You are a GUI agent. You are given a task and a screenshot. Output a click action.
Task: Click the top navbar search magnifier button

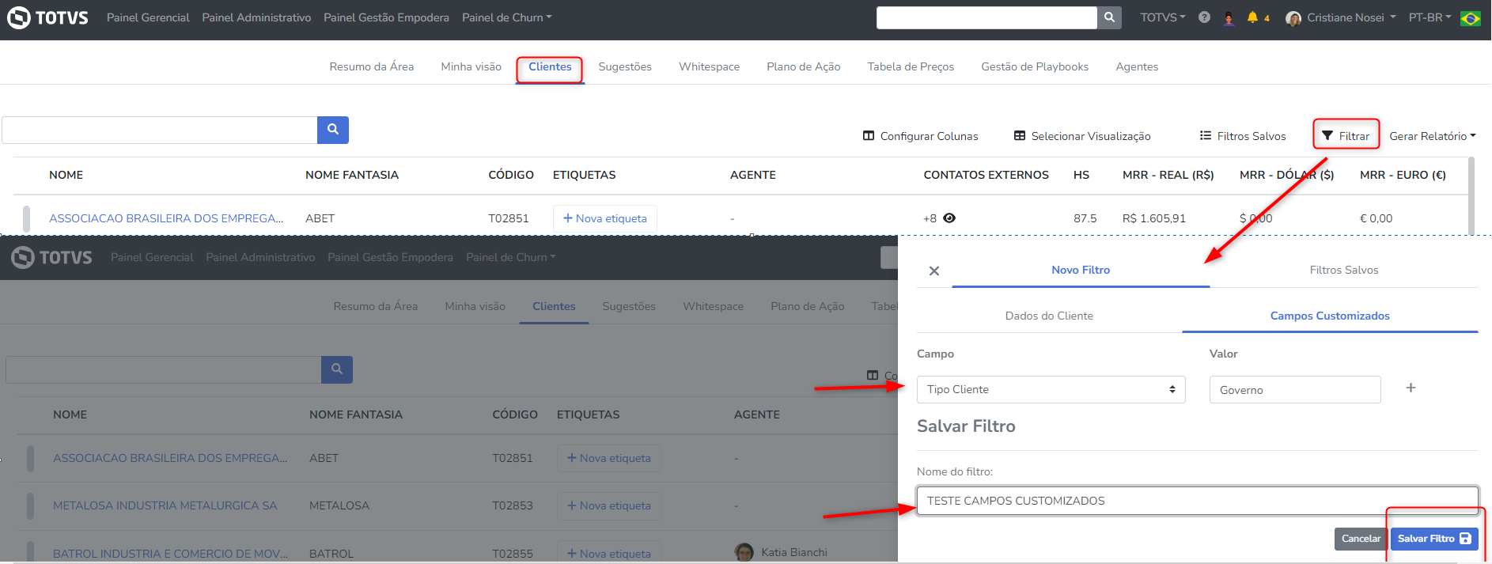(1109, 17)
